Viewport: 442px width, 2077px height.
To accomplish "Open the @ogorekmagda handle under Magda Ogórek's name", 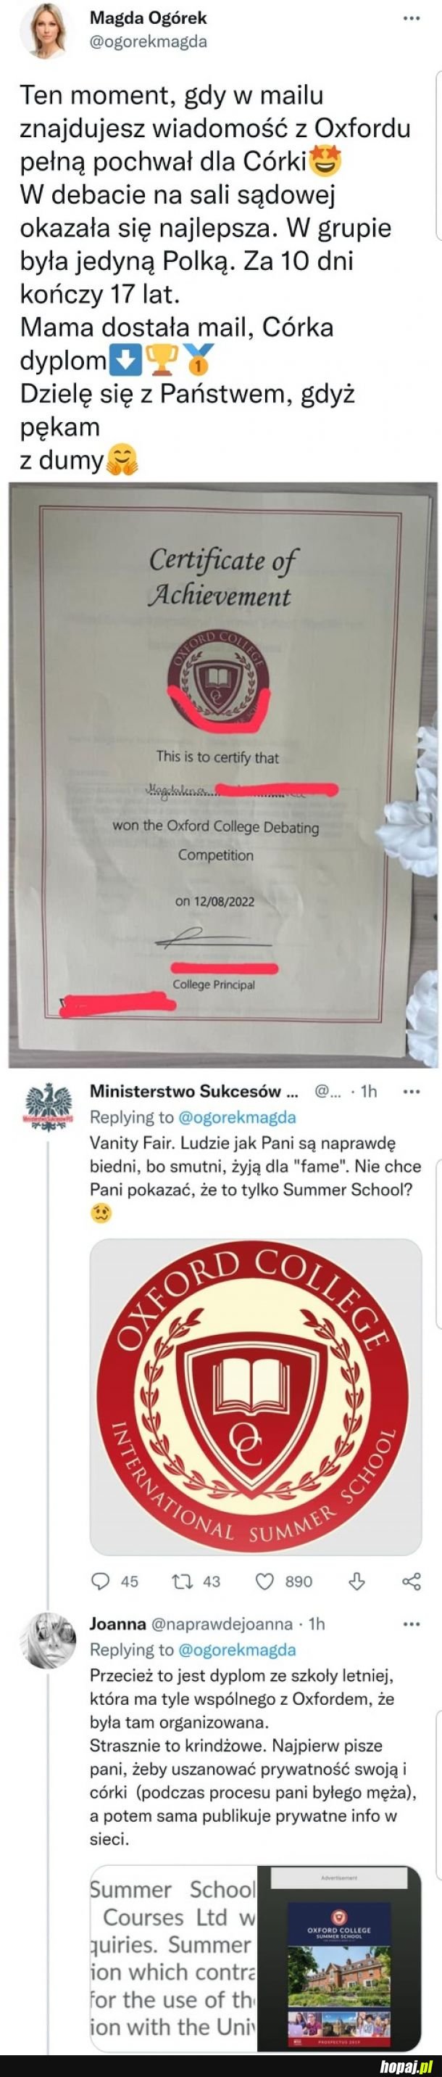I will click(x=148, y=41).
